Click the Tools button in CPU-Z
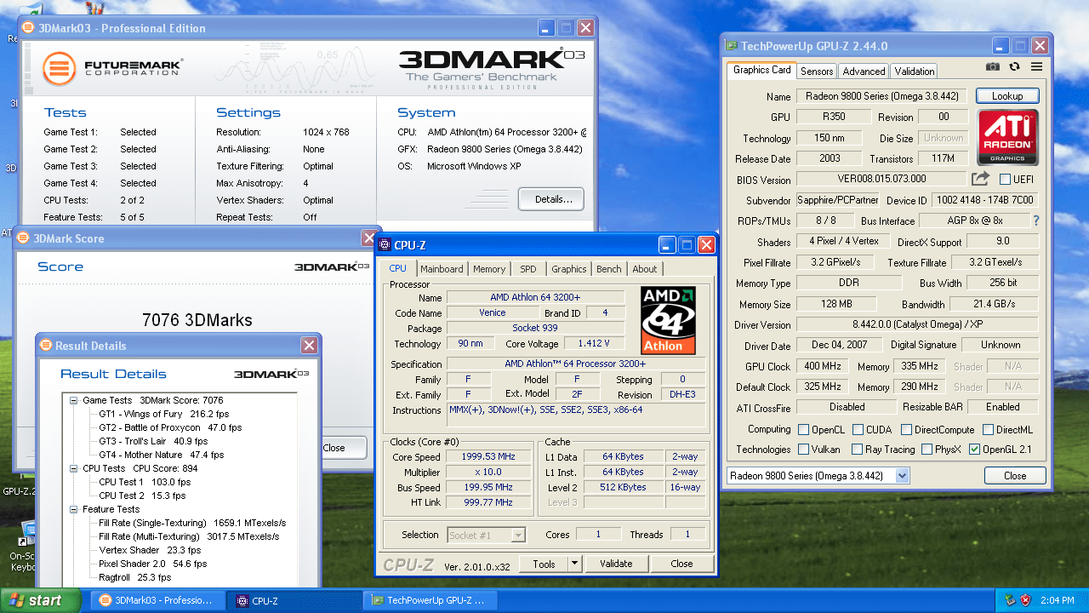Image resolution: width=1089 pixels, height=613 pixels. click(544, 564)
